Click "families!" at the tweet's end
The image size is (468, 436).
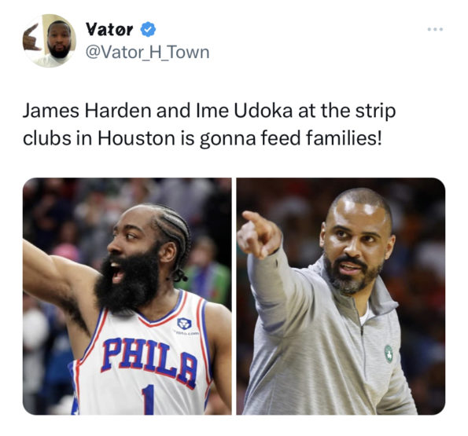click(x=344, y=138)
